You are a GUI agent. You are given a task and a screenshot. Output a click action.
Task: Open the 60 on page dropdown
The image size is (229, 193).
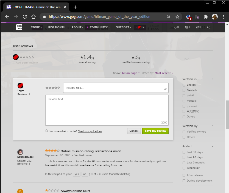coord(131,73)
